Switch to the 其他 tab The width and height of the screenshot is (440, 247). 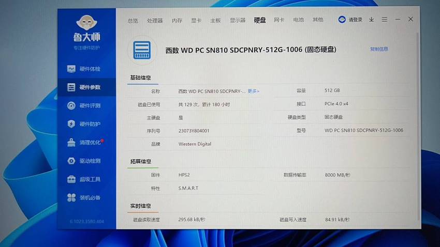point(318,20)
